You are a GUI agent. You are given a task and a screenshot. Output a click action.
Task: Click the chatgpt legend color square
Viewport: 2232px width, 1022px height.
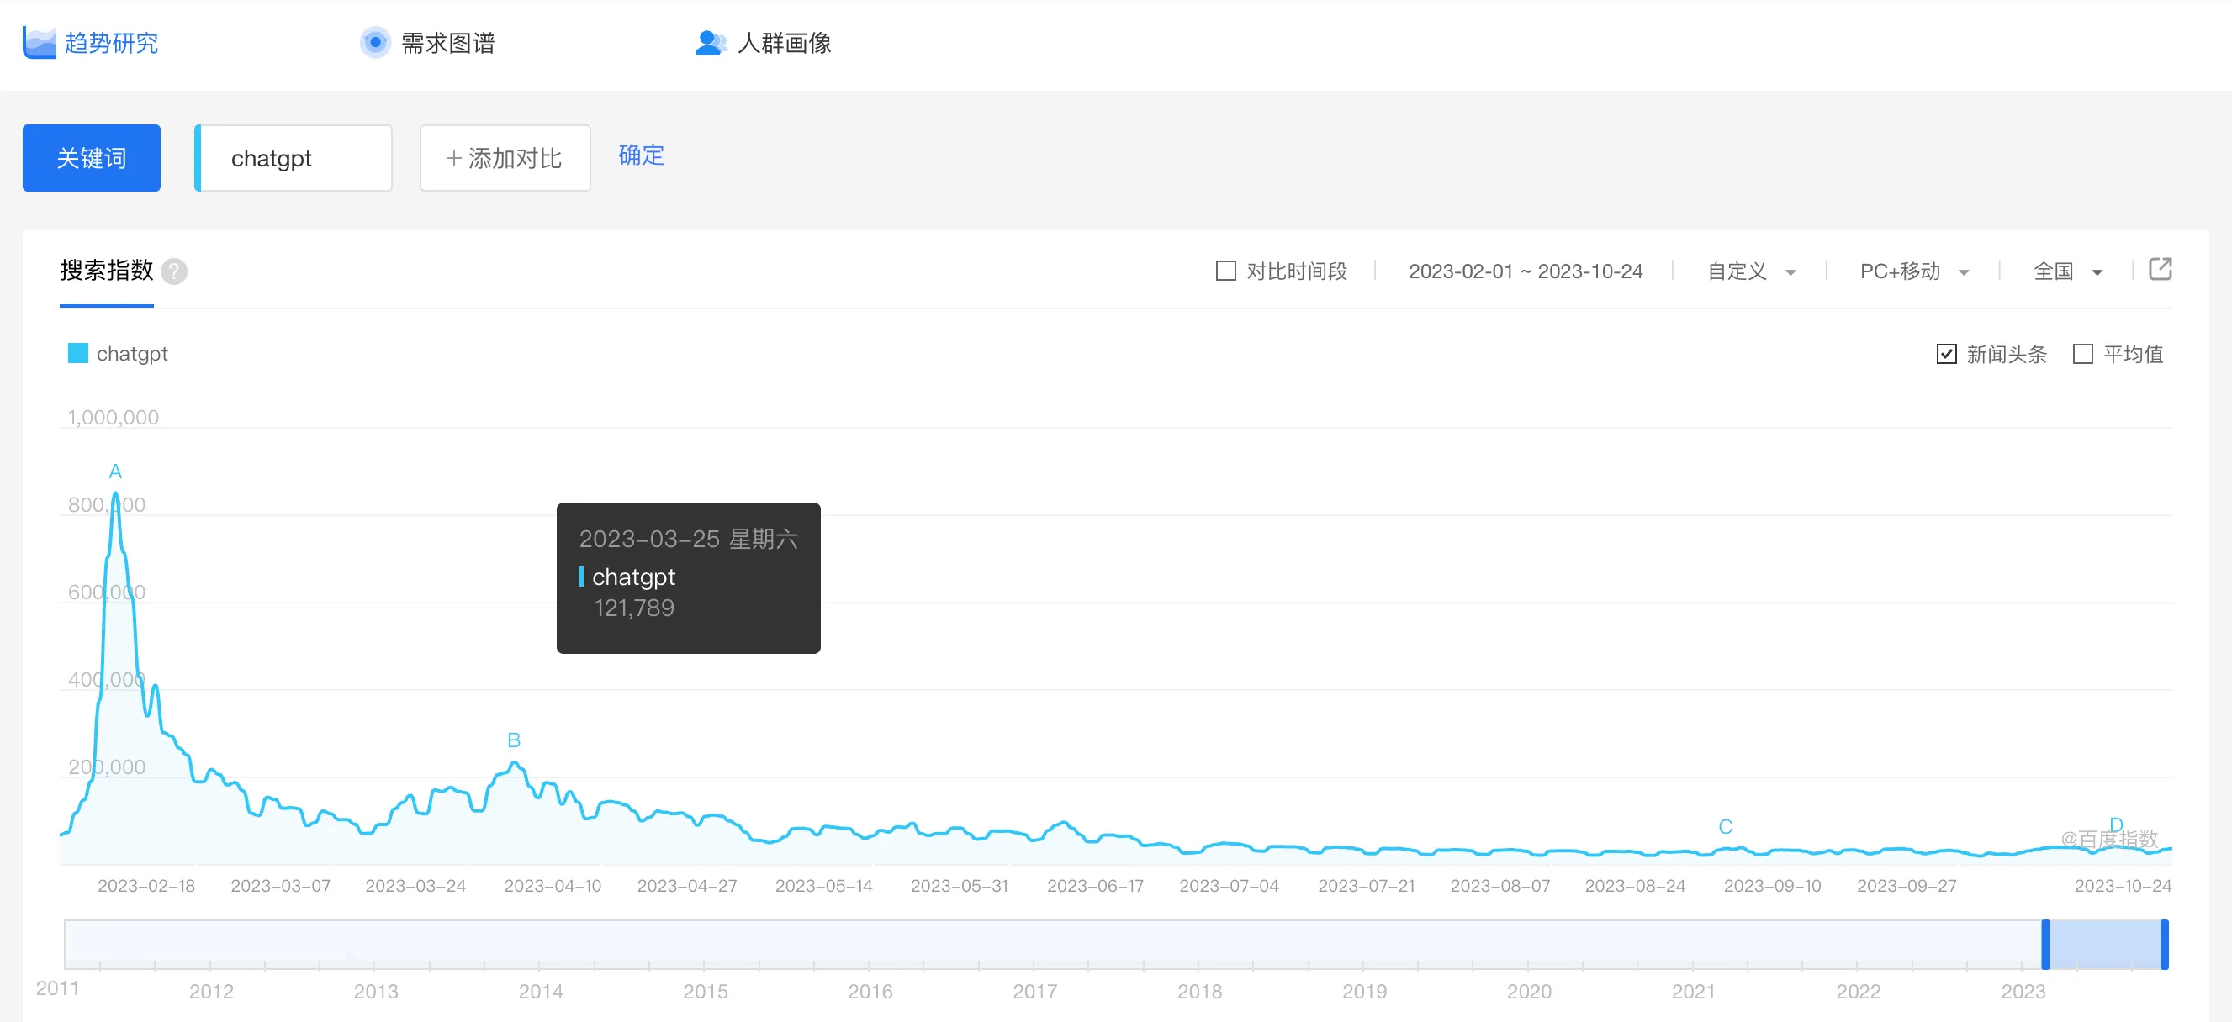pos(78,353)
